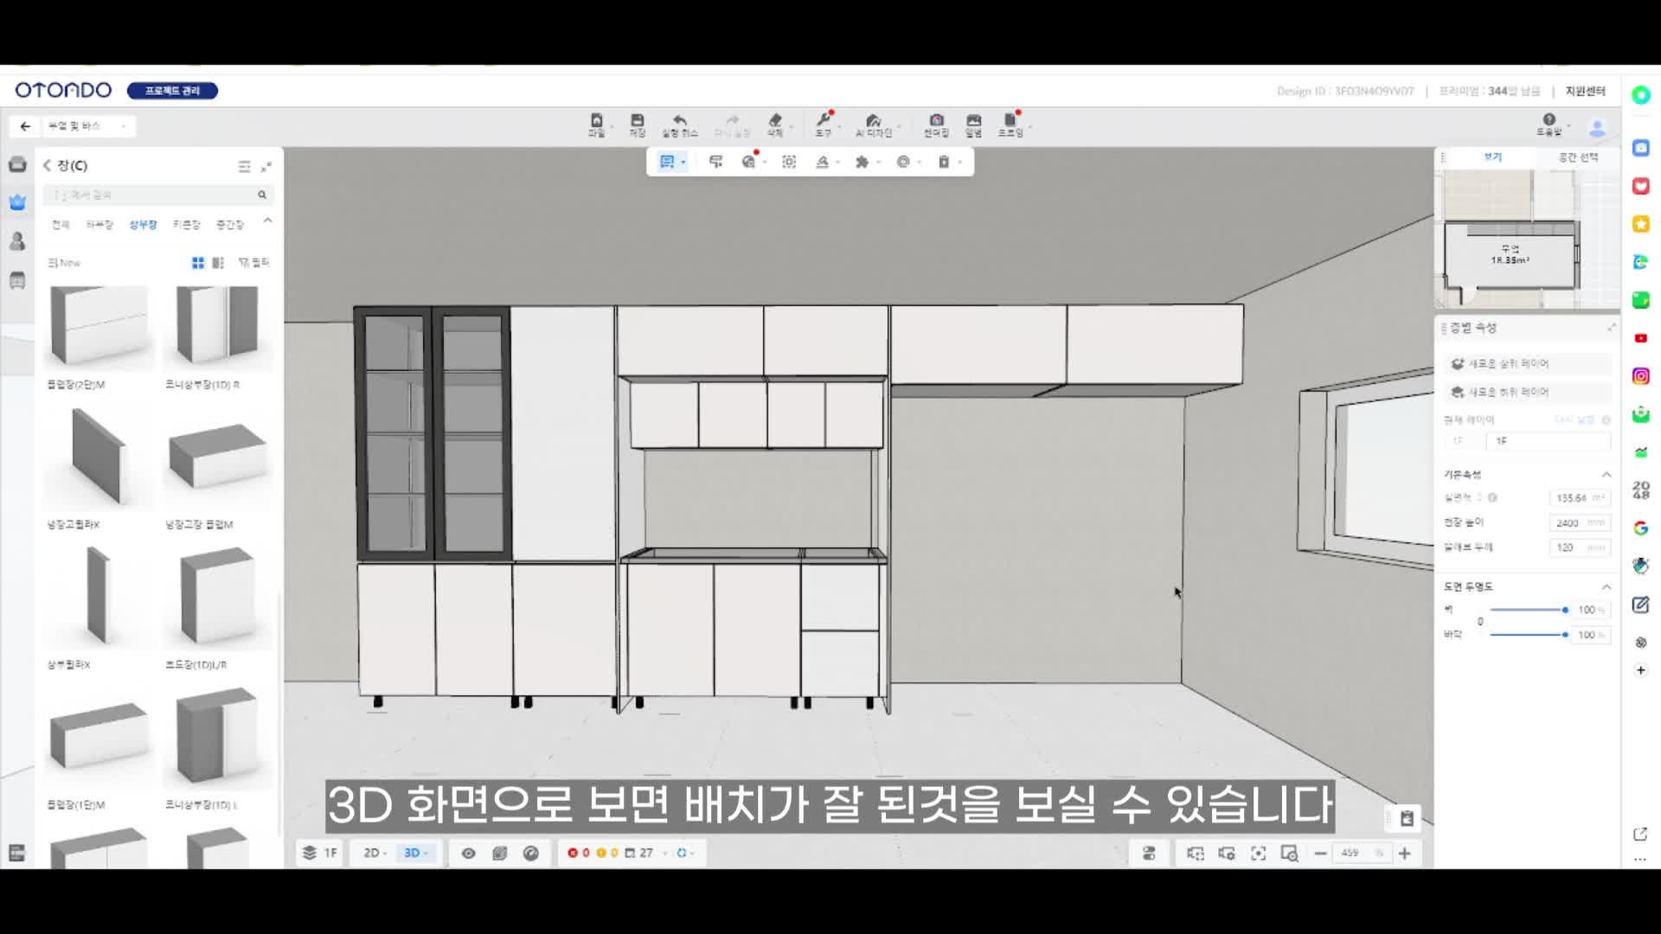
Task: Open the 1F current layer dropdown
Action: (x=1547, y=441)
